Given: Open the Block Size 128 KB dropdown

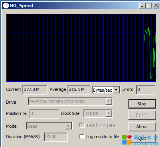Looking at the screenshot, I should pos(109,114).
